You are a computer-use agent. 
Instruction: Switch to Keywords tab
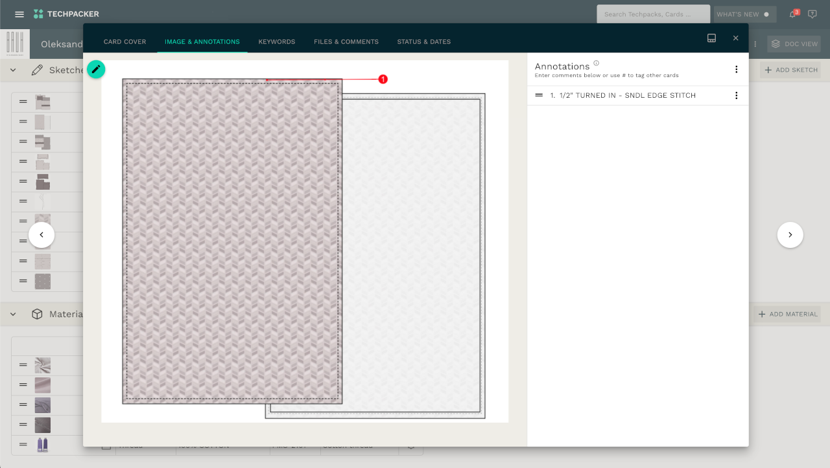(x=277, y=41)
